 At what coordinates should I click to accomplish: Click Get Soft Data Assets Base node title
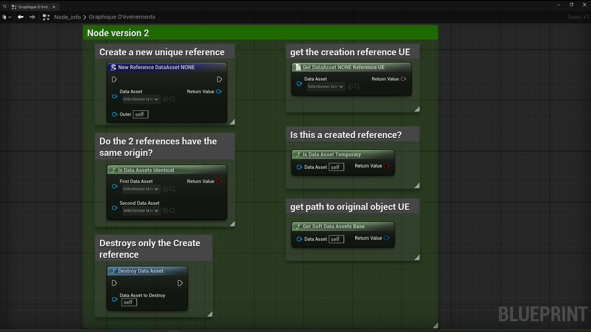pyautogui.click(x=333, y=226)
